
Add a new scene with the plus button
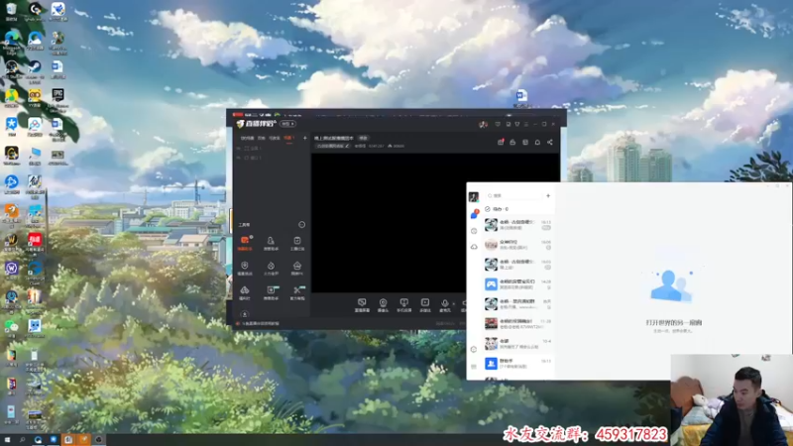tap(305, 138)
